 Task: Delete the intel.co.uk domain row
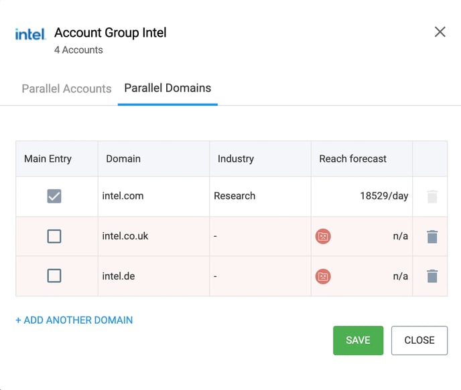(432, 237)
